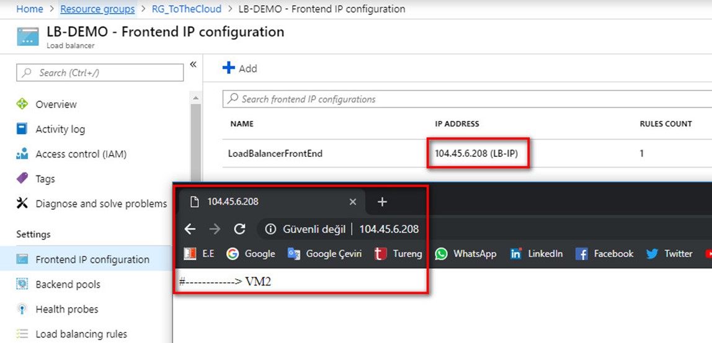712x343 pixels.
Task: Open the Tags menu item
Action: pyautogui.click(x=45, y=179)
